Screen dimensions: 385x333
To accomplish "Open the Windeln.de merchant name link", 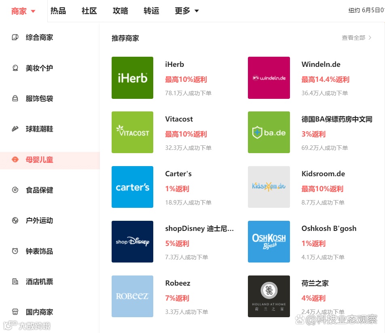I will pos(321,64).
